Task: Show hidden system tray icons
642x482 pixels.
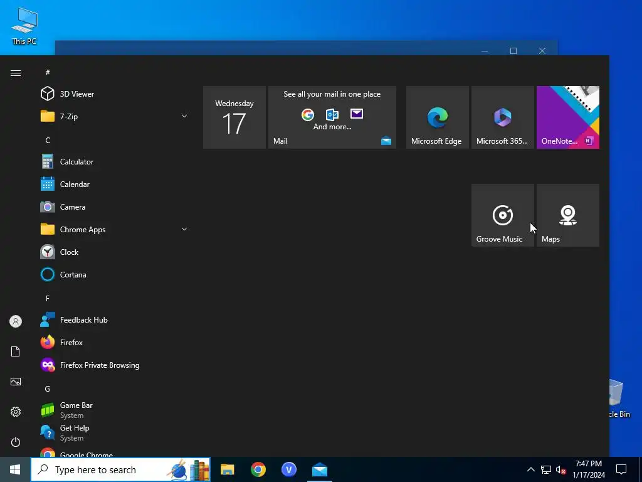Action: pyautogui.click(x=530, y=469)
